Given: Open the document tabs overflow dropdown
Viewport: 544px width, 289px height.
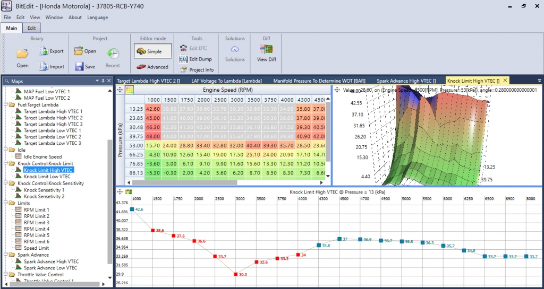Looking at the screenshot, I should (x=540, y=81).
